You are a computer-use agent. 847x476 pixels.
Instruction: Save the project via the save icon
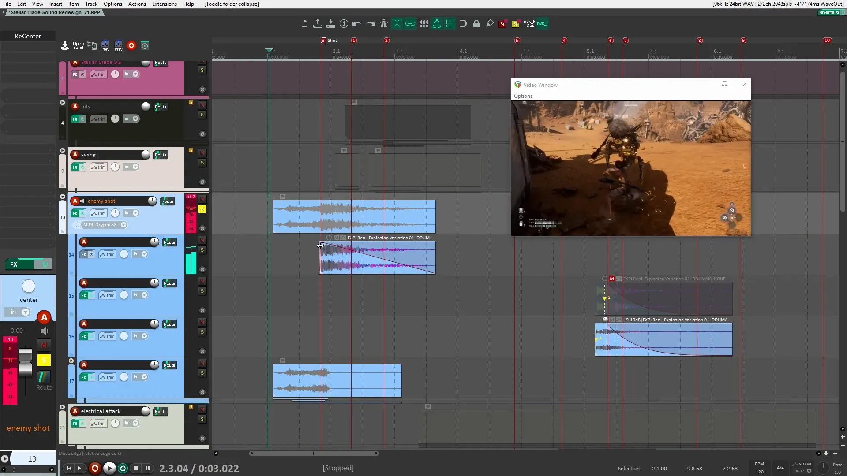331,23
